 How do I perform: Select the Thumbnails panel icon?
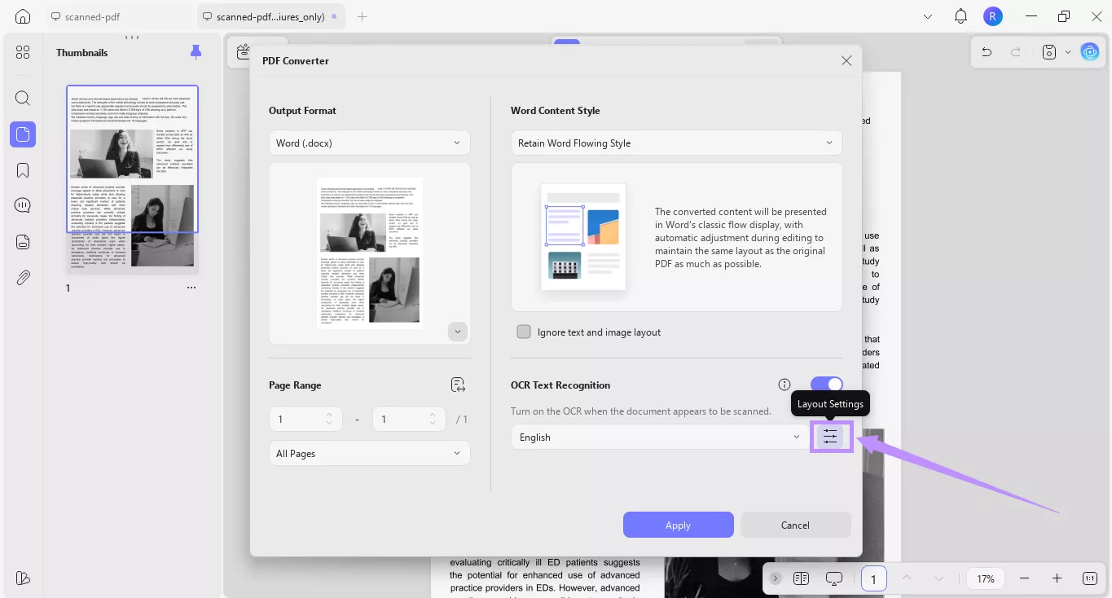(x=22, y=134)
